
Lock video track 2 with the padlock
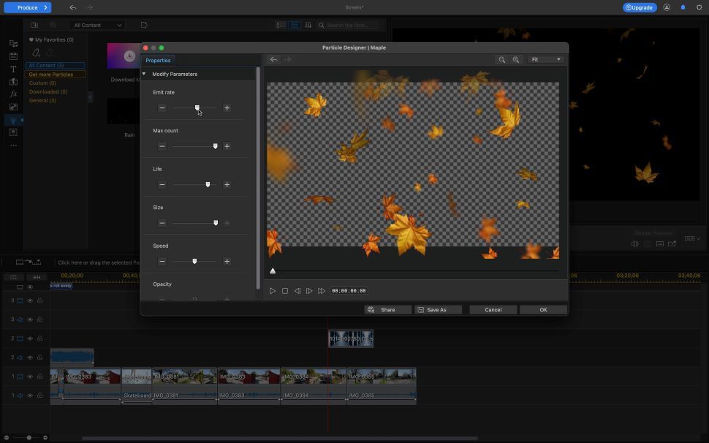pyautogui.click(x=39, y=338)
